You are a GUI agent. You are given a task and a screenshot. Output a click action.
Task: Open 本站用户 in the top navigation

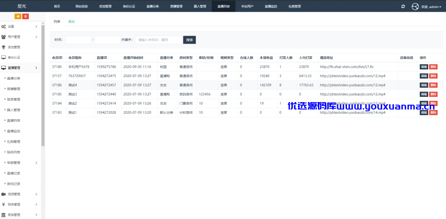pyautogui.click(x=247, y=6)
